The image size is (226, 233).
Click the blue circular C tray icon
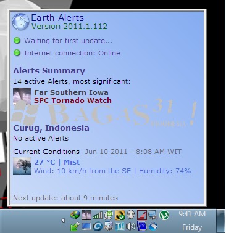98,226
